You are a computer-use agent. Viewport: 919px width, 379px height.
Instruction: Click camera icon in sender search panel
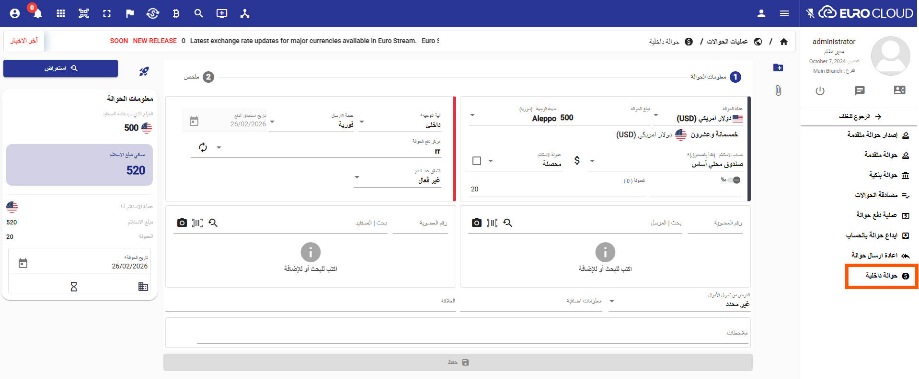pos(476,223)
